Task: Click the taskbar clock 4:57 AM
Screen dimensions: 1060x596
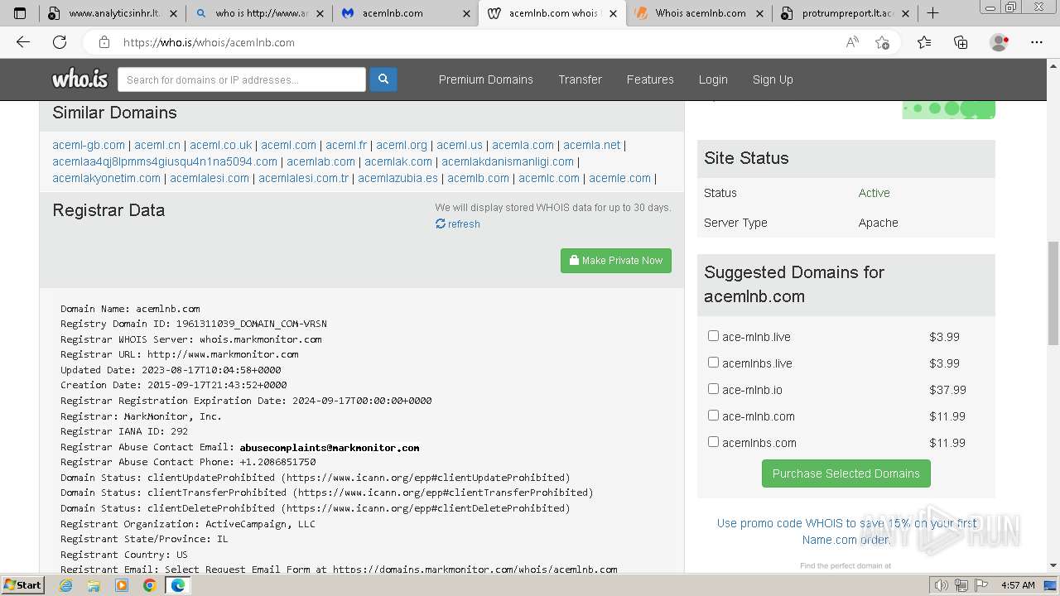Action: coord(1018,585)
